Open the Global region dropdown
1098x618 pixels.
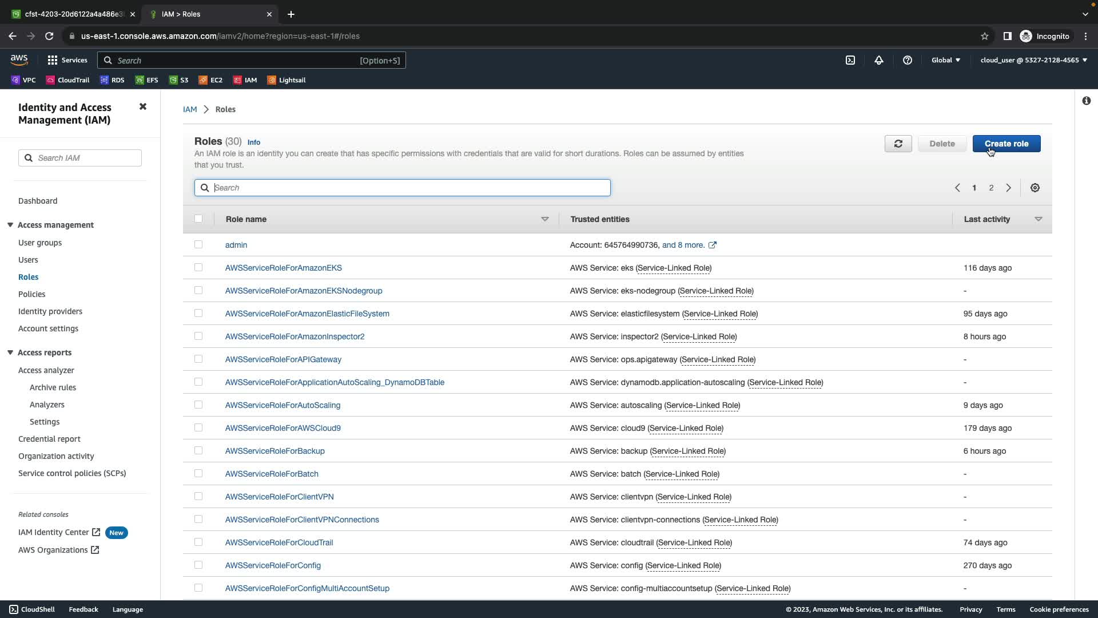(945, 60)
